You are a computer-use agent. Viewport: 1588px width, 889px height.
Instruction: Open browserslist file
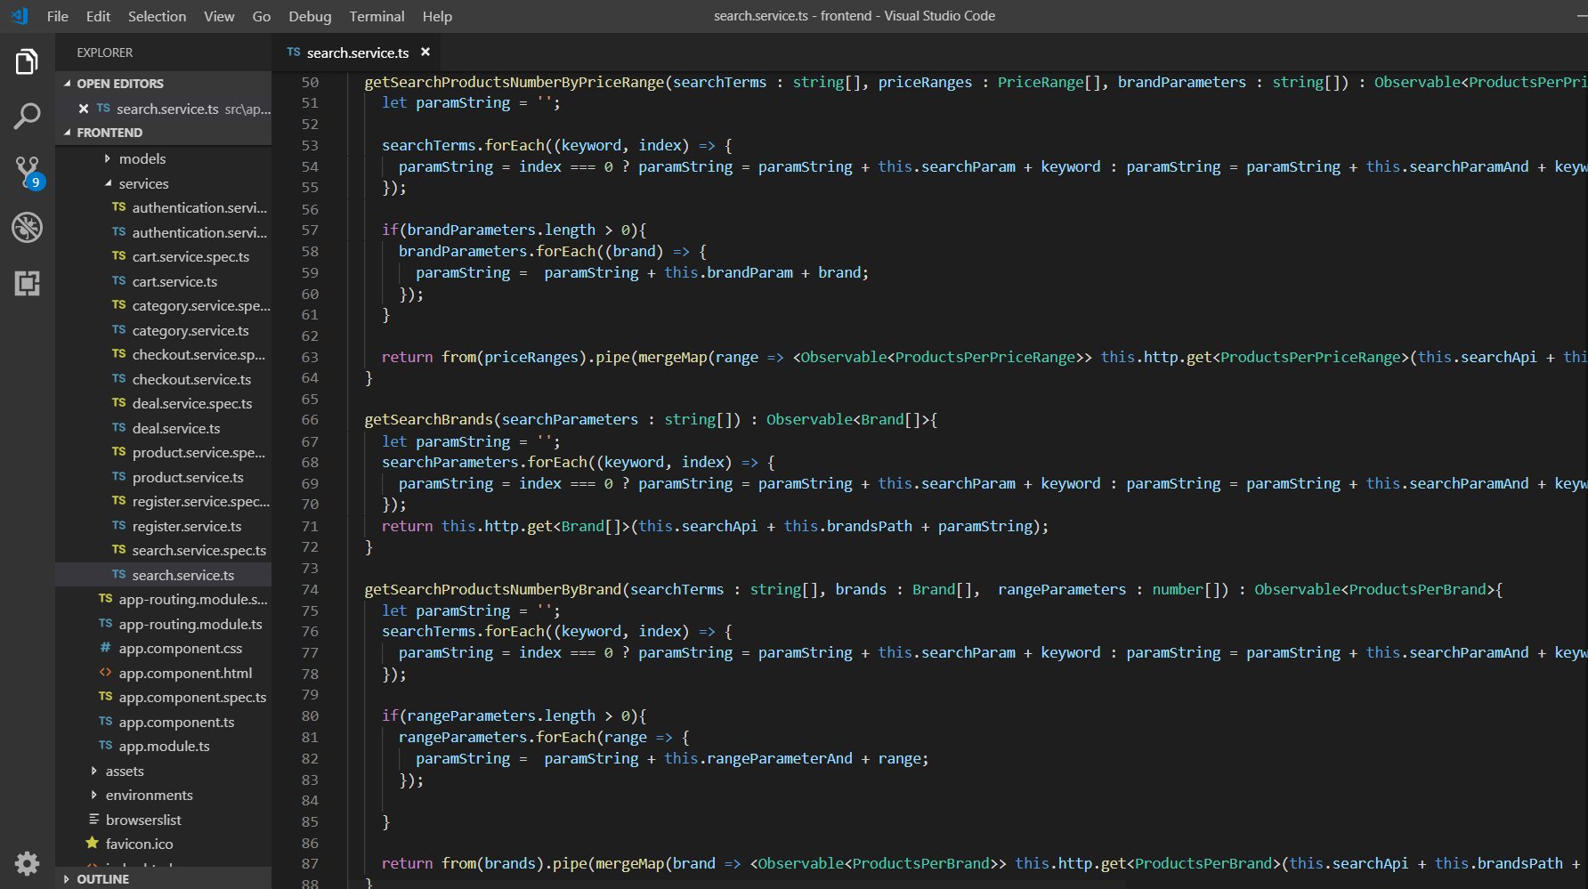143,820
